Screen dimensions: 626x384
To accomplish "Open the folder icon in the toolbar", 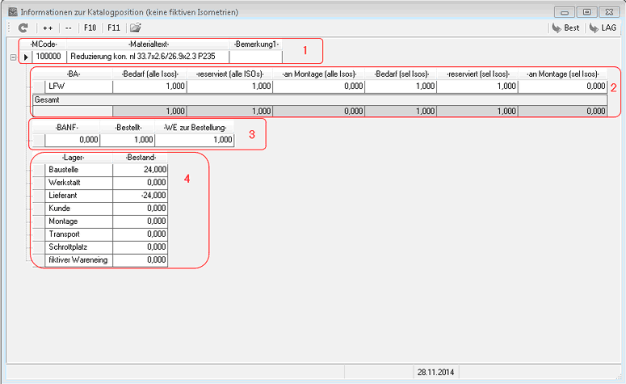I will [x=136, y=27].
